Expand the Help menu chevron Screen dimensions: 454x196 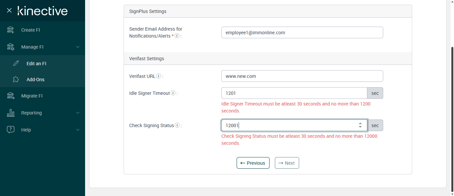pyautogui.click(x=78, y=130)
